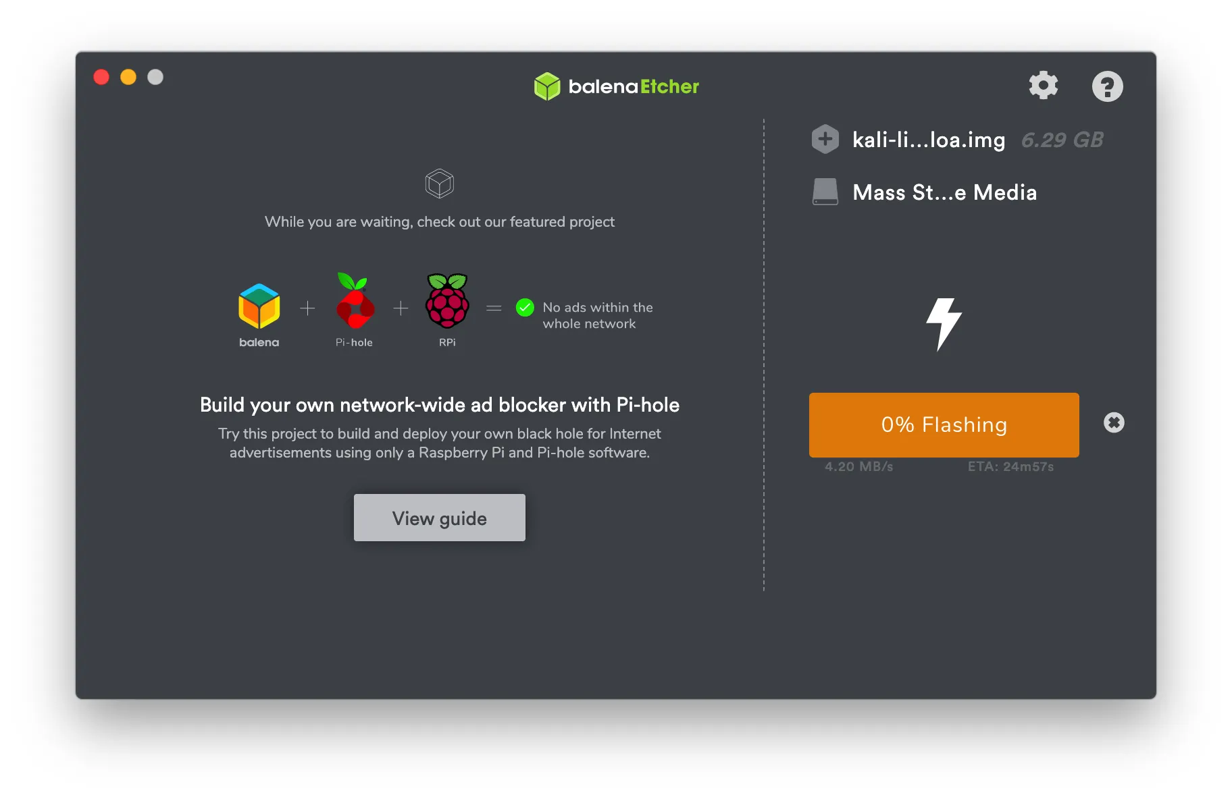
Task: Click the ETA 24m57s text
Action: tap(1010, 466)
